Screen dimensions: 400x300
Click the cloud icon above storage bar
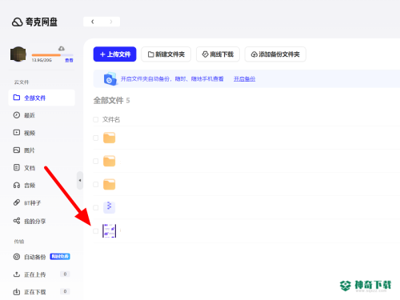tap(62, 49)
